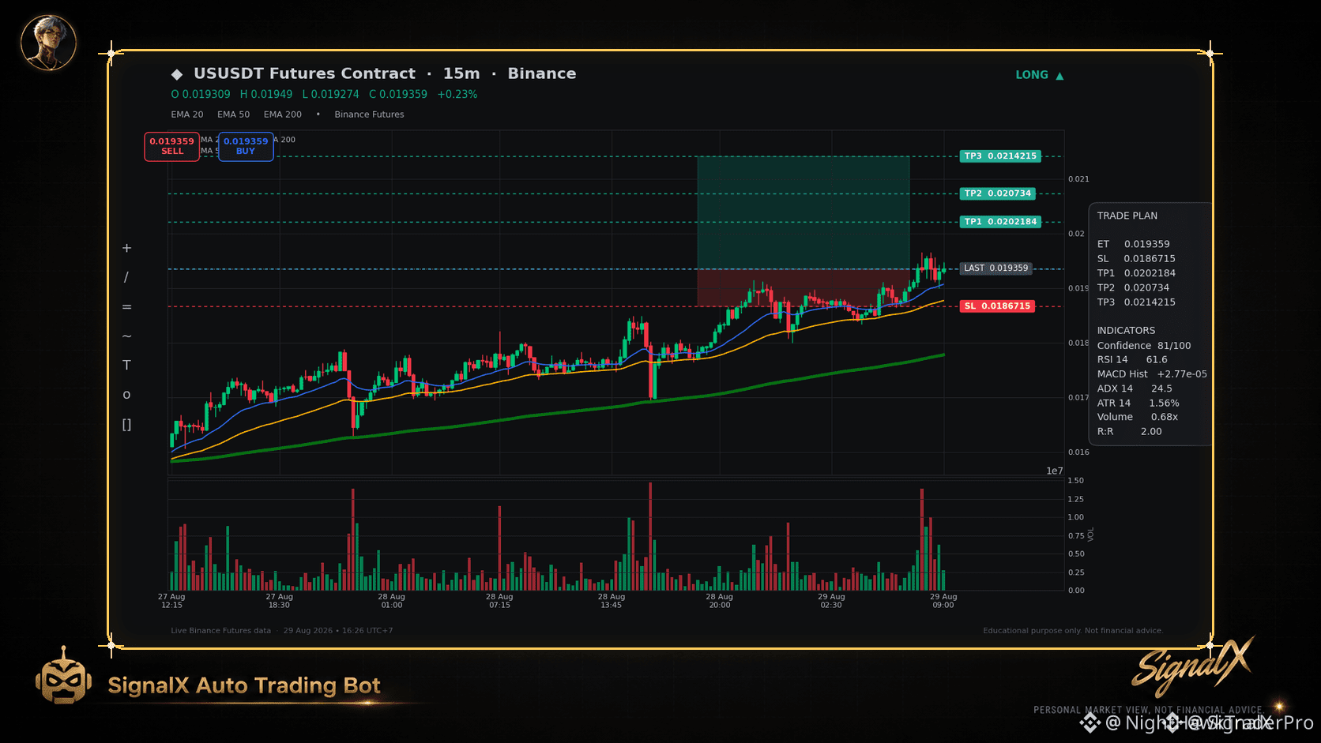Select the slash line-drawing tool
Image resolution: width=1321 pixels, height=743 pixels.
click(126, 277)
